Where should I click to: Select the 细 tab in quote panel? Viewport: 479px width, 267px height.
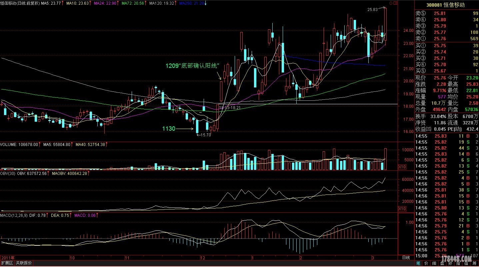click(434, 263)
